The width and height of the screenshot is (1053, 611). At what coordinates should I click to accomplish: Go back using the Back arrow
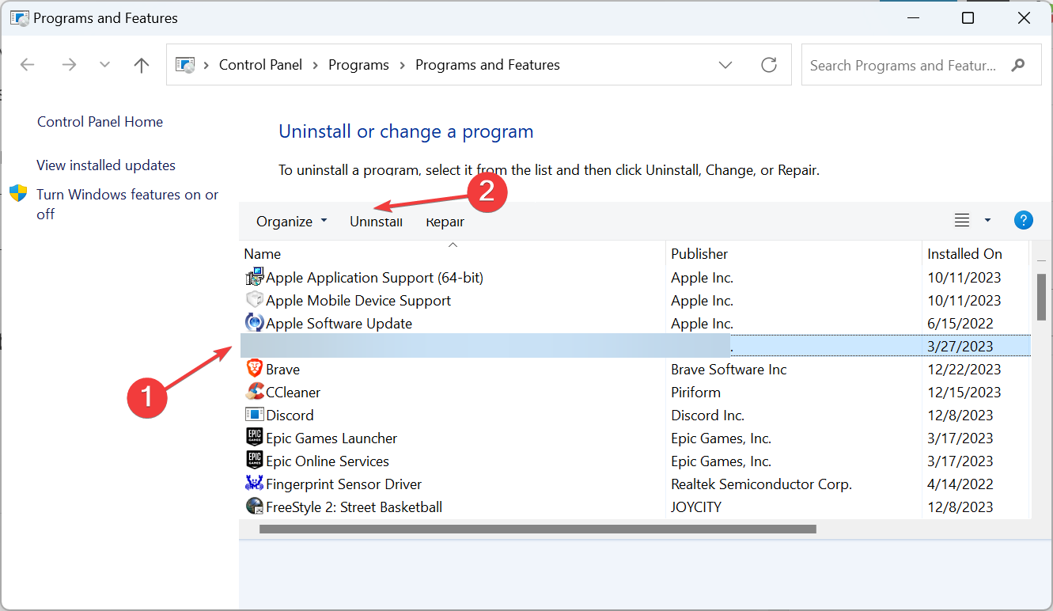click(x=28, y=65)
